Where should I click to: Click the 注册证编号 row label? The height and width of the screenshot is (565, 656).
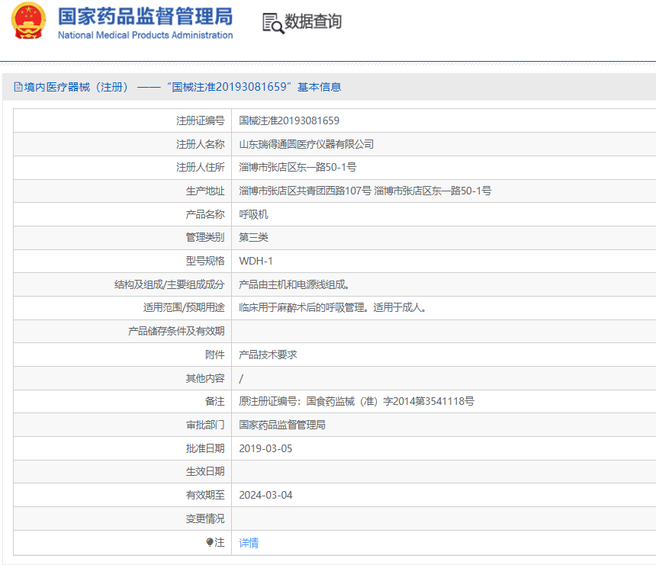pos(201,121)
